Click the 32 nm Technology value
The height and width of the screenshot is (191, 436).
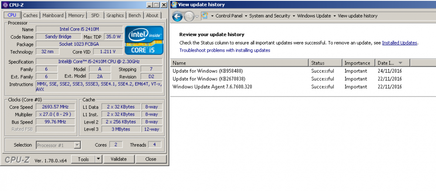tap(48, 52)
